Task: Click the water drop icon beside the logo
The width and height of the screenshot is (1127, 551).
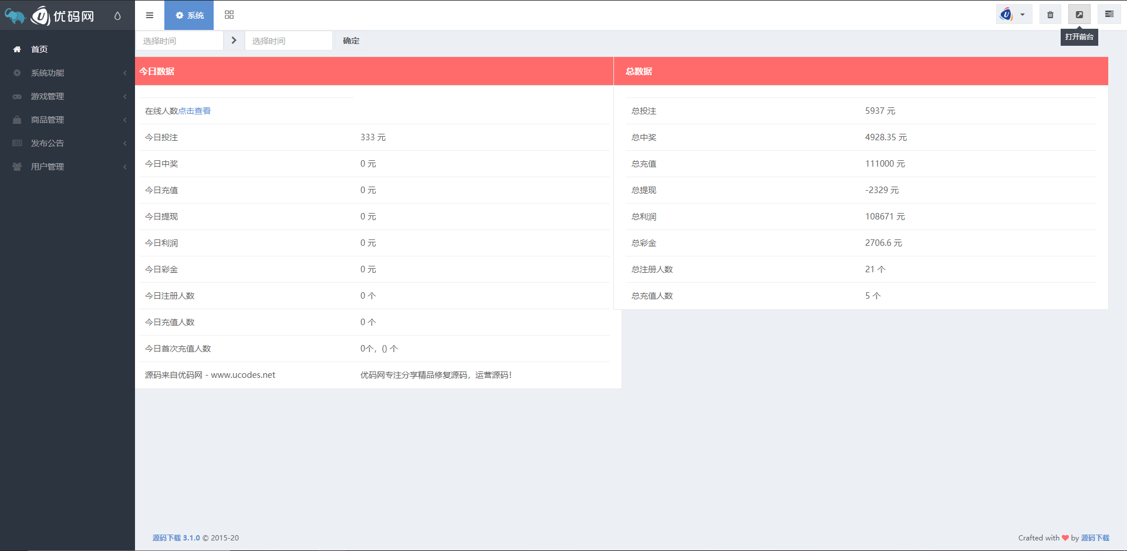Action: coord(118,16)
